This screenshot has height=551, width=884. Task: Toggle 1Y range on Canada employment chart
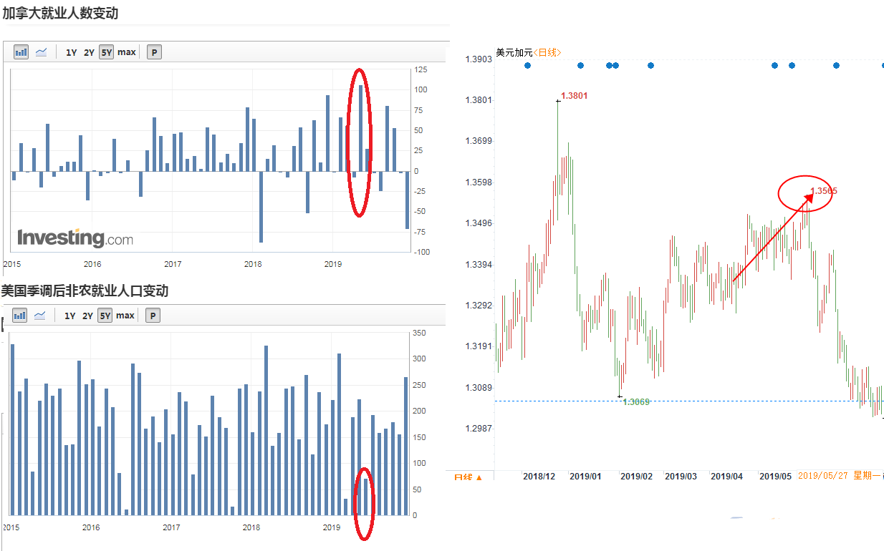click(72, 52)
